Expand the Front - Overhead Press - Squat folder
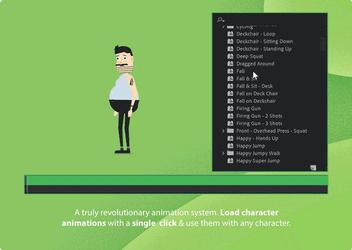Viewport: 352px width, 250px height. pyautogui.click(x=223, y=131)
